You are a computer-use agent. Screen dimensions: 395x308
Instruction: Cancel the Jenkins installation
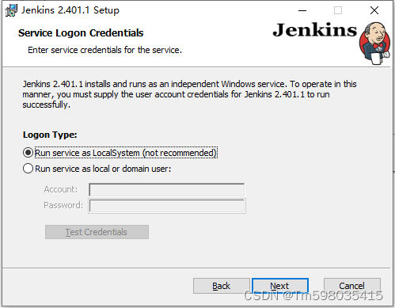tap(352, 286)
